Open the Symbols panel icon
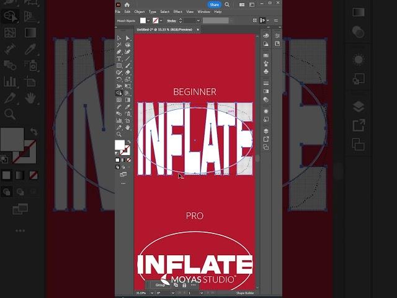This screenshot has width=397, height=298. tap(266, 72)
